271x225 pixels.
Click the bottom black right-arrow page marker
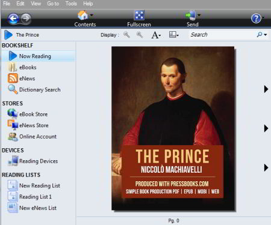click(x=266, y=167)
